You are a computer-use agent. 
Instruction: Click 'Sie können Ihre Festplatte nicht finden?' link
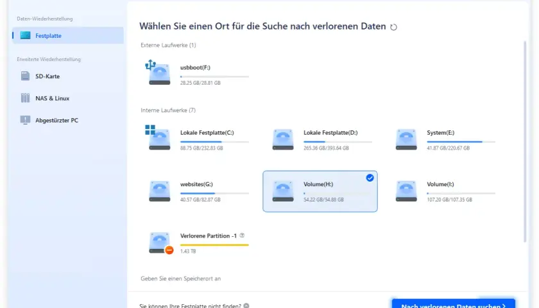[x=190, y=305]
